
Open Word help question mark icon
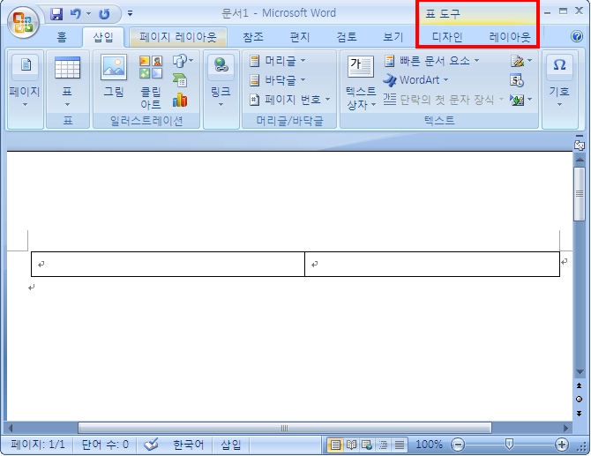click(577, 36)
